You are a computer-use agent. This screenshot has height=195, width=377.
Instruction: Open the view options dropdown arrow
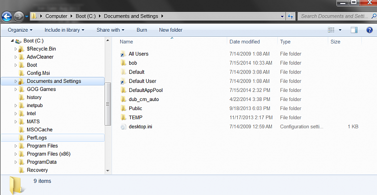340,30
